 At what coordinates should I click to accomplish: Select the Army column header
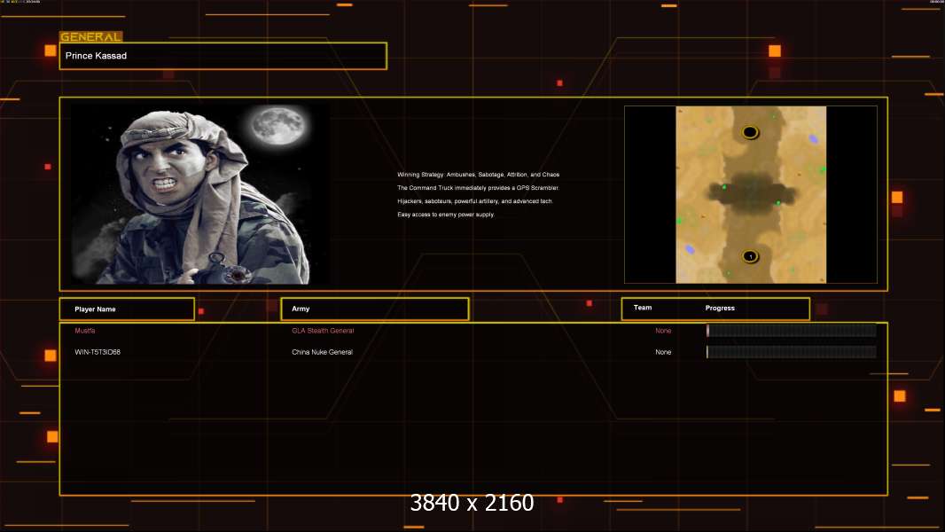pos(301,309)
